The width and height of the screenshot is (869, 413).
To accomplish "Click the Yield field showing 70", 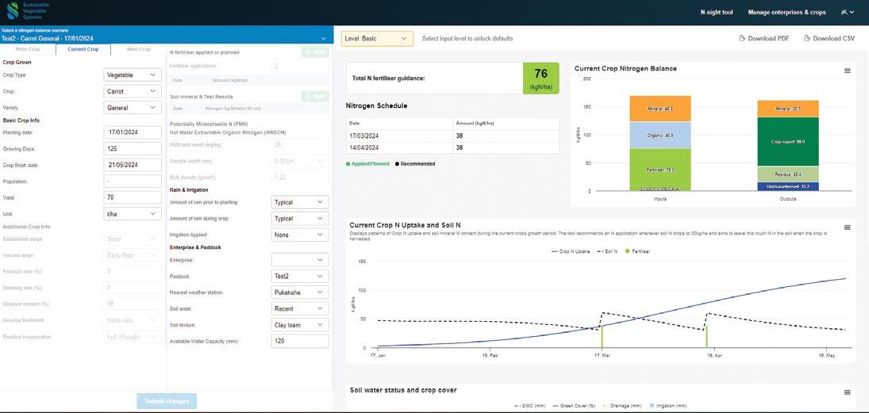I will [x=133, y=197].
